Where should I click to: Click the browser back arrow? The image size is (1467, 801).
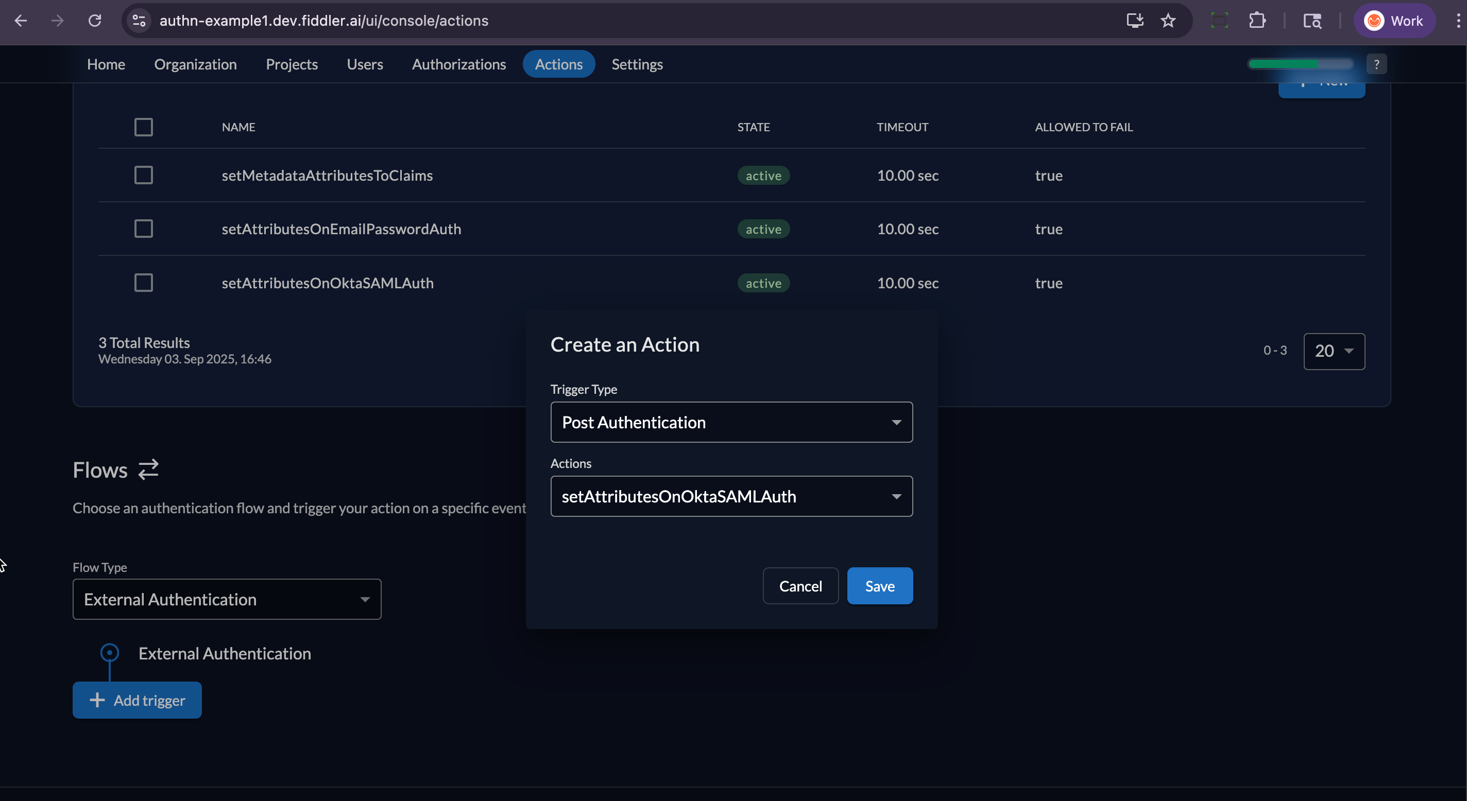[x=21, y=21]
